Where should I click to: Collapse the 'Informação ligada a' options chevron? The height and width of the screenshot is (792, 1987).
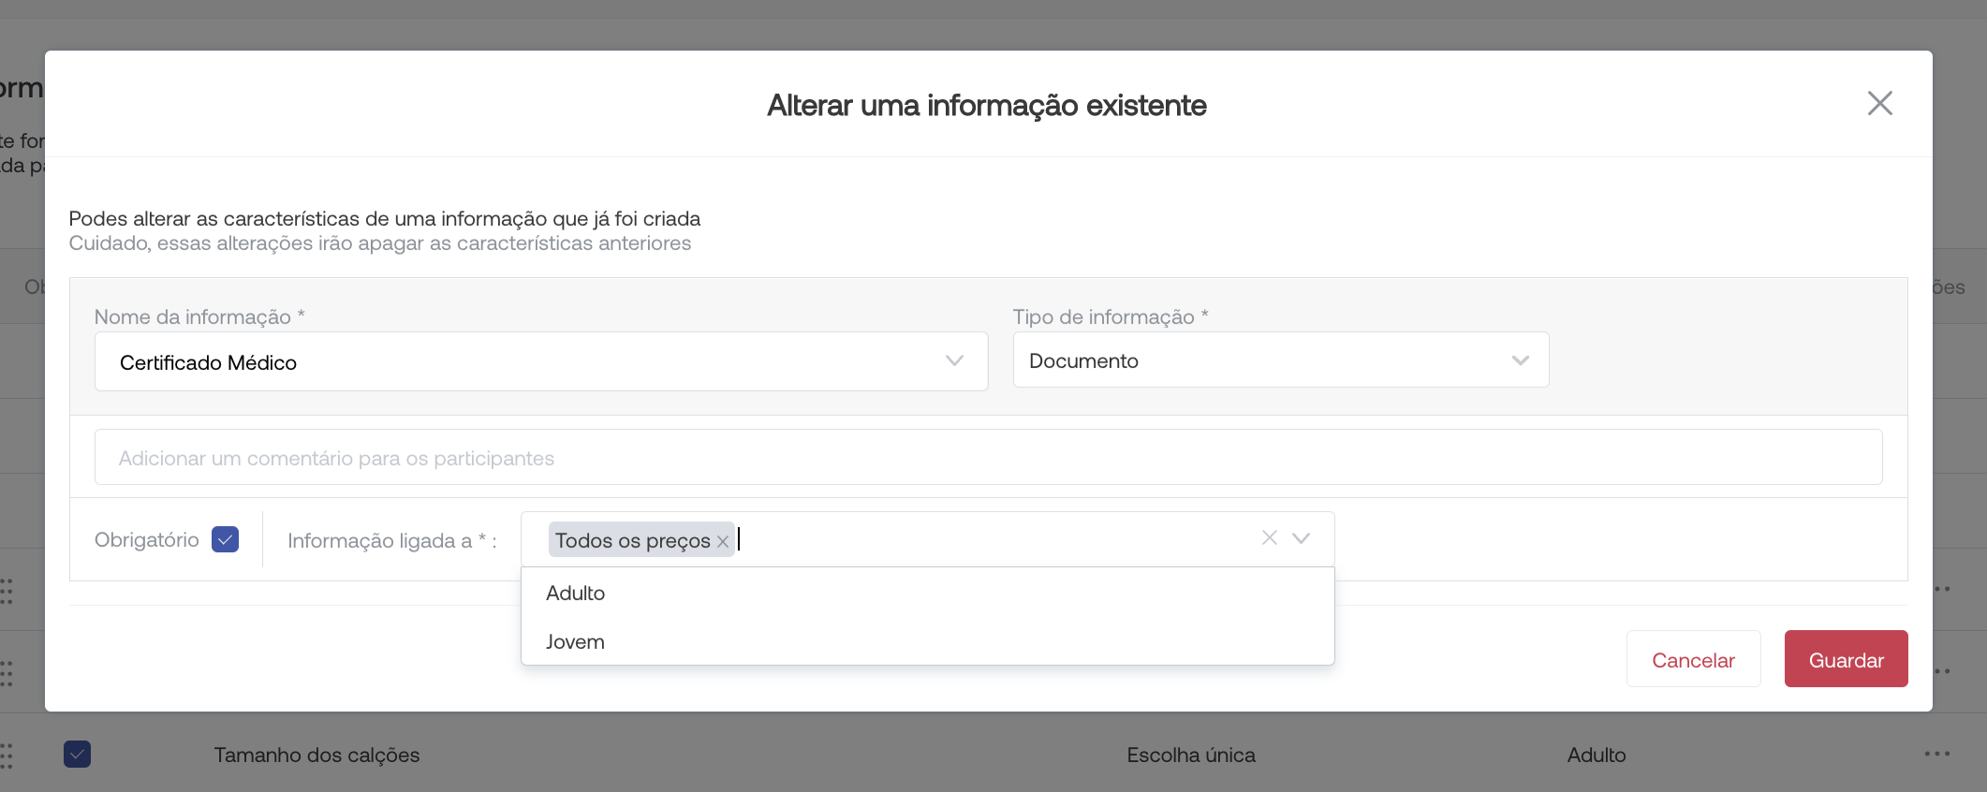pos(1301,538)
